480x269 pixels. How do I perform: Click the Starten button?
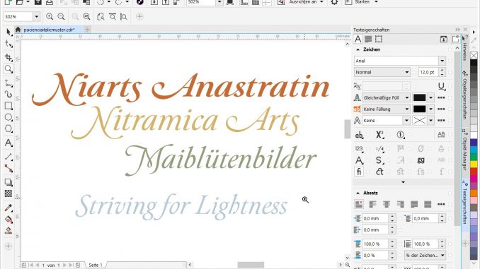click(x=362, y=2)
